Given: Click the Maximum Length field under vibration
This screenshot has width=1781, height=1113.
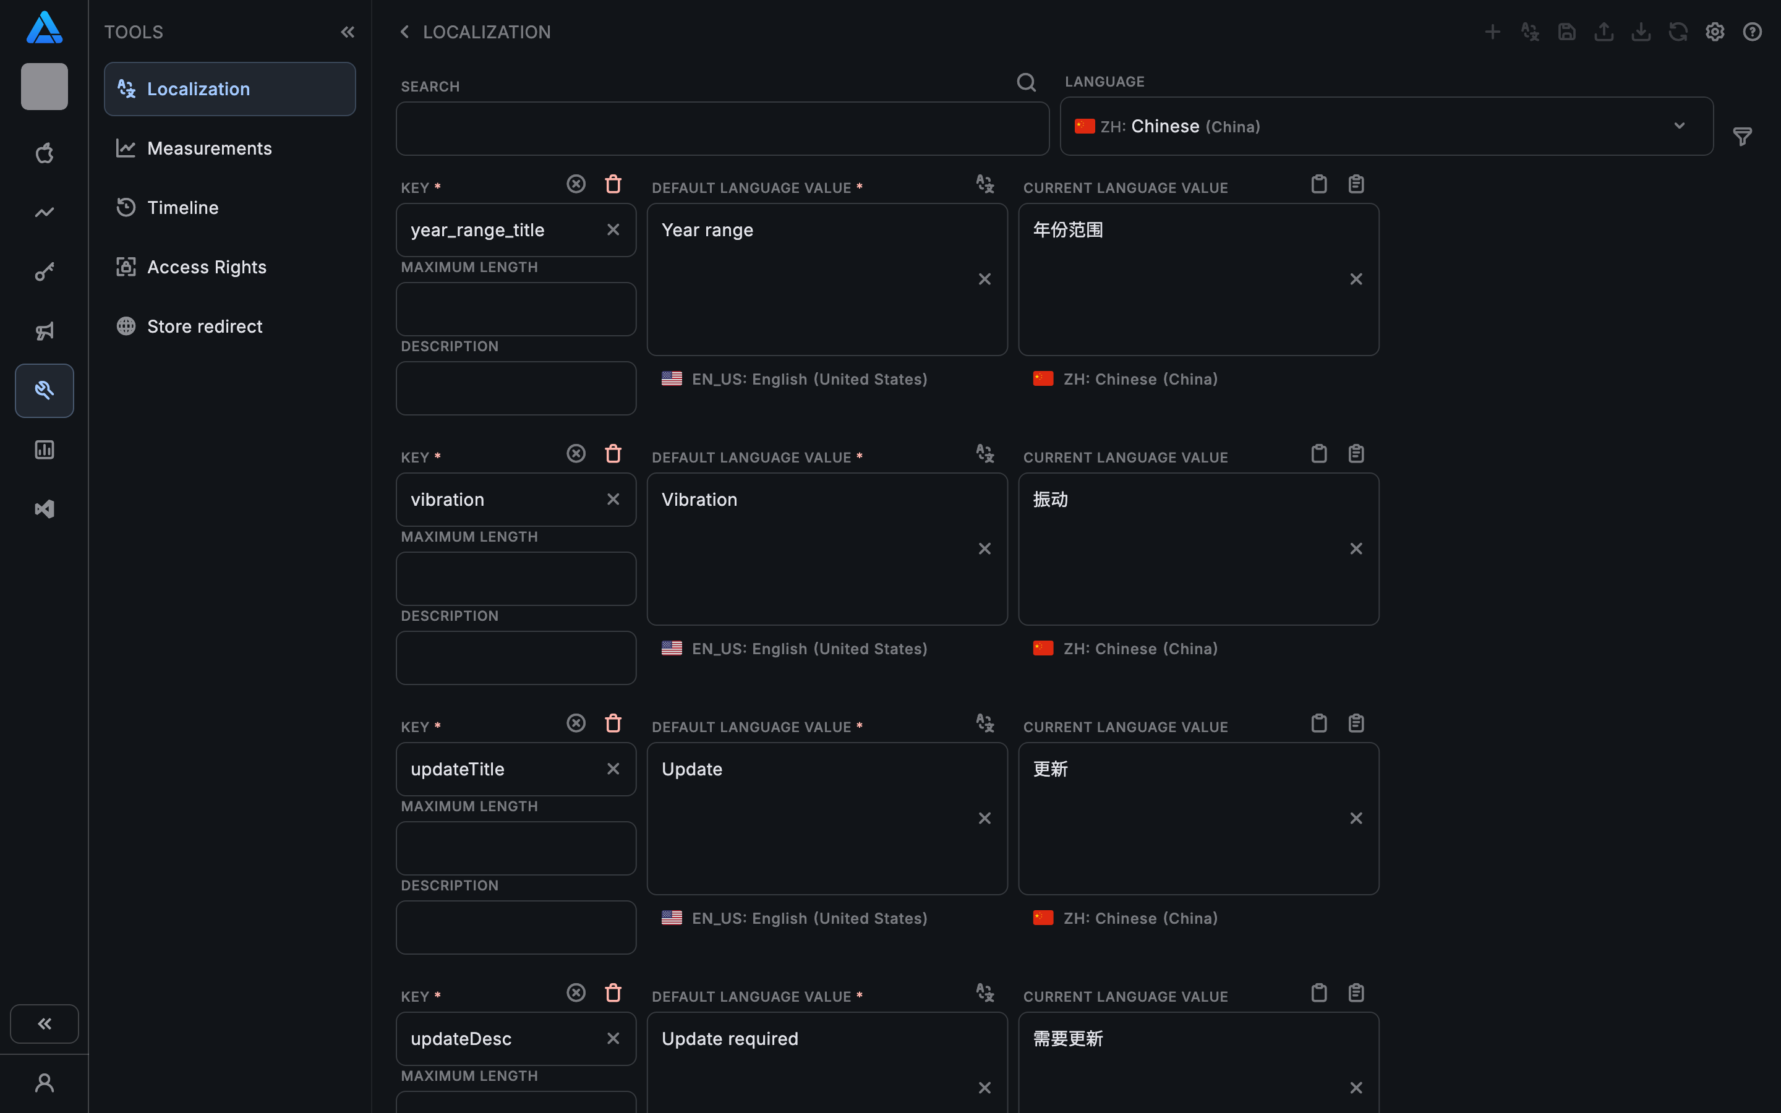Looking at the screenshot, I should (515, 579).
